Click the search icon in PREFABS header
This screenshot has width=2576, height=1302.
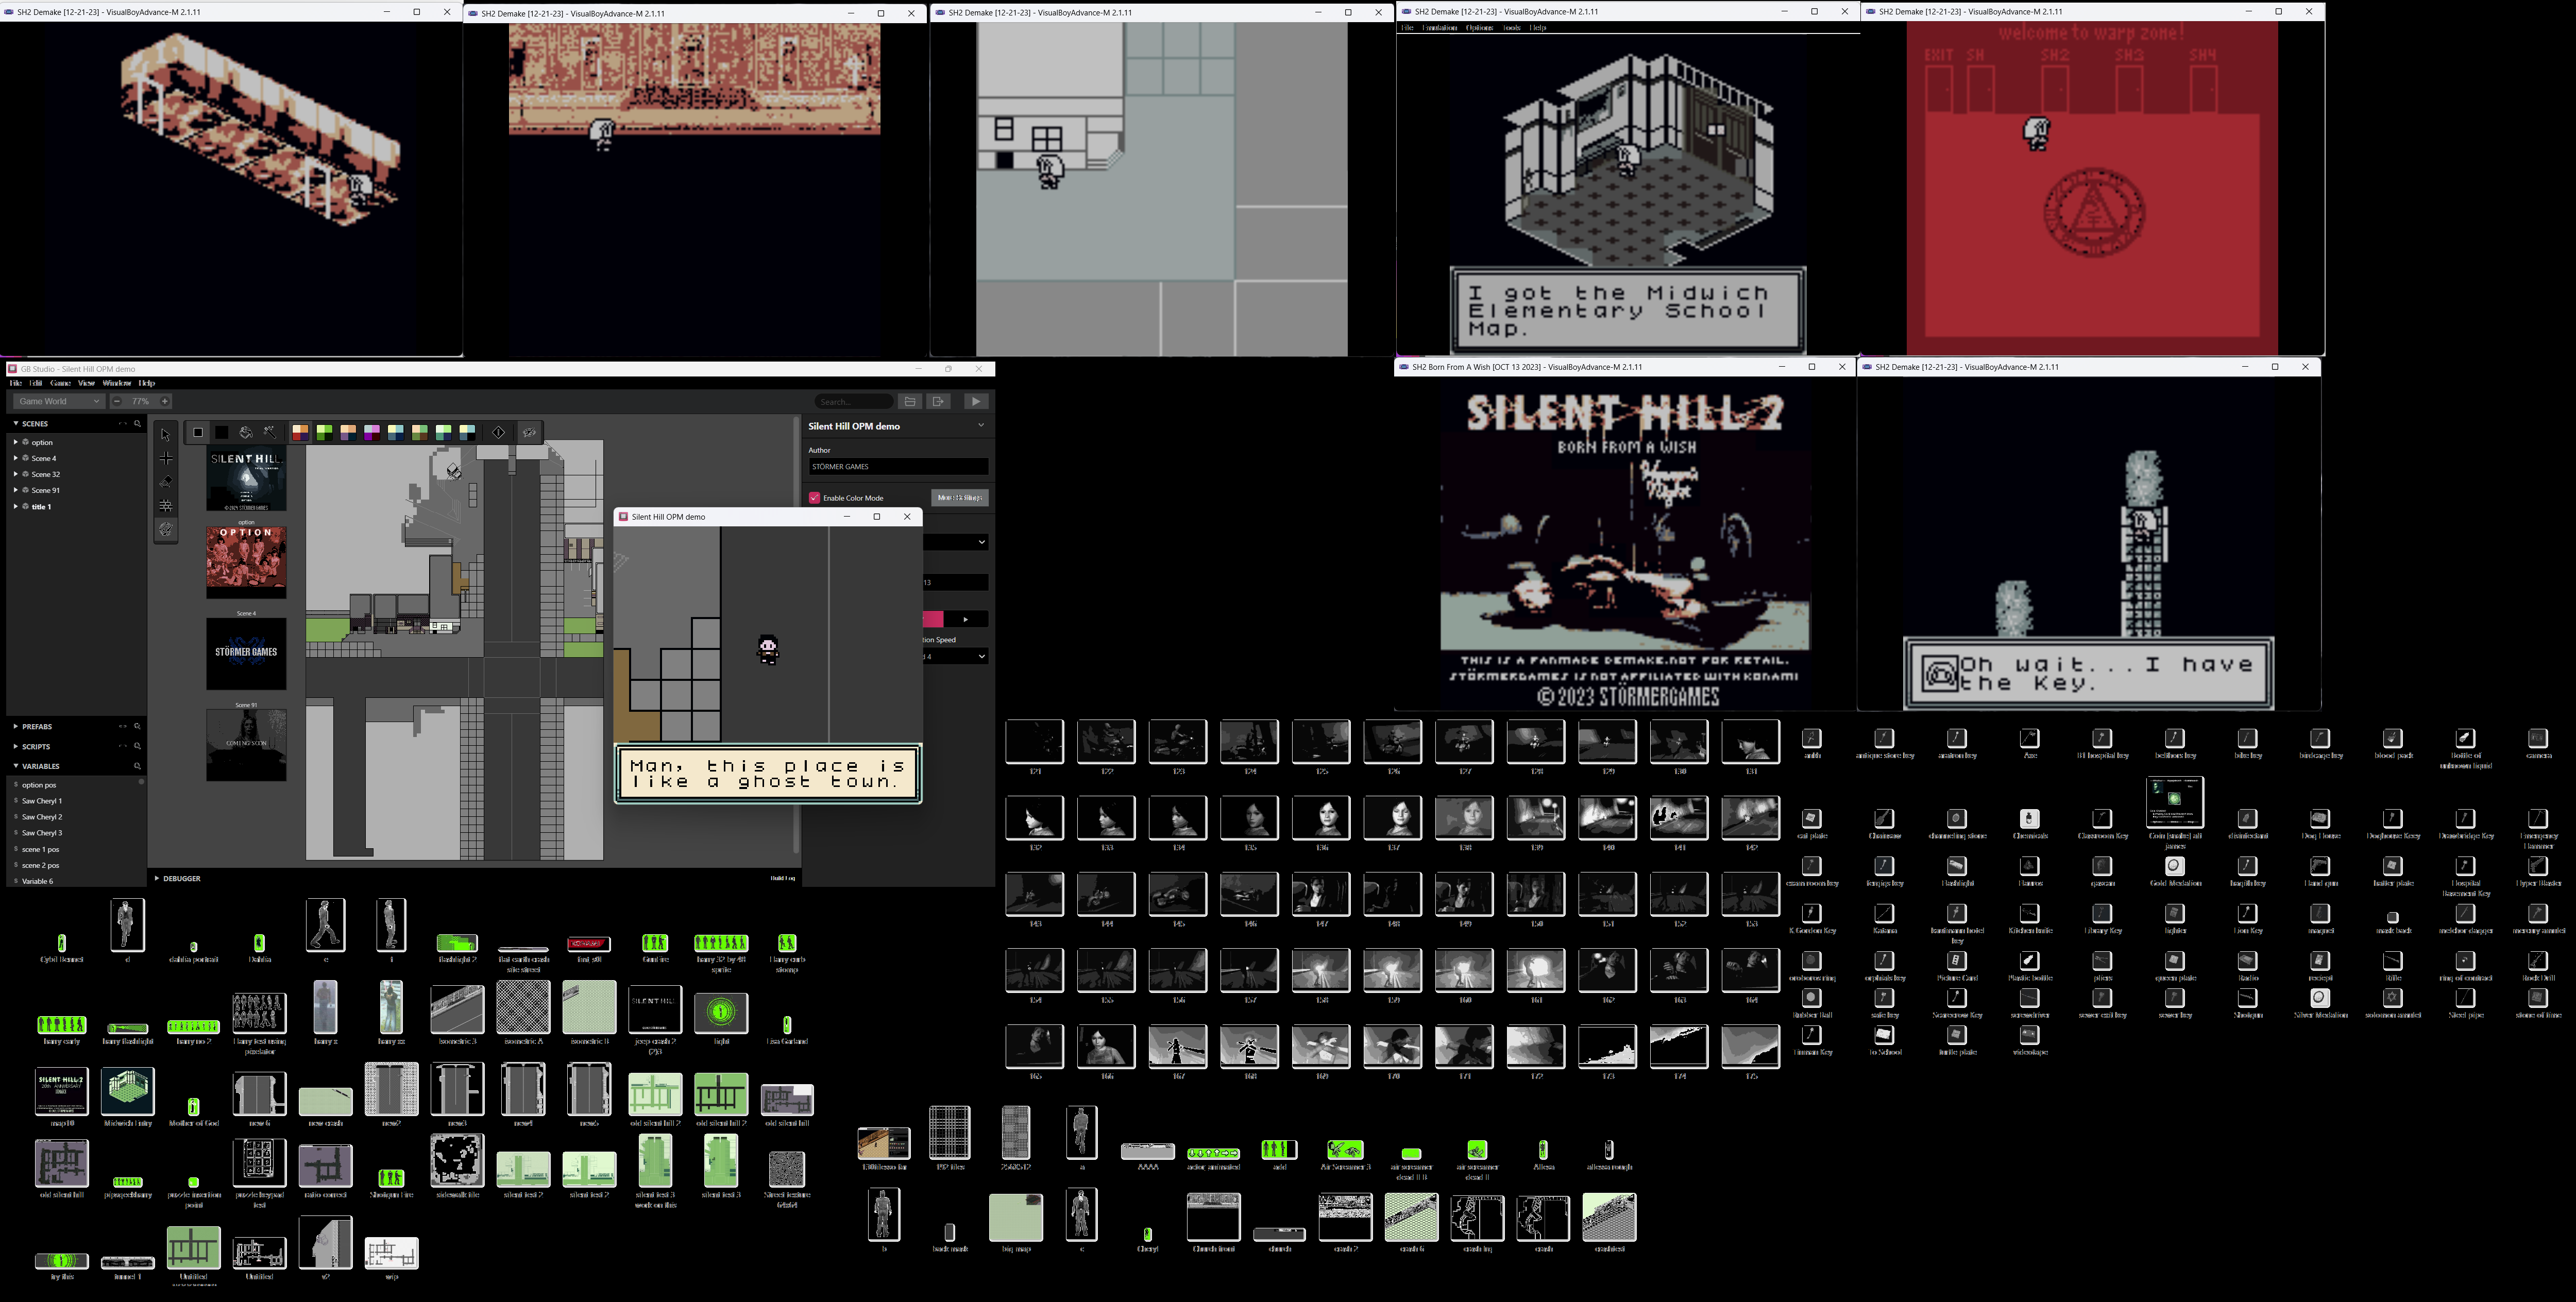tap(138, 727)
